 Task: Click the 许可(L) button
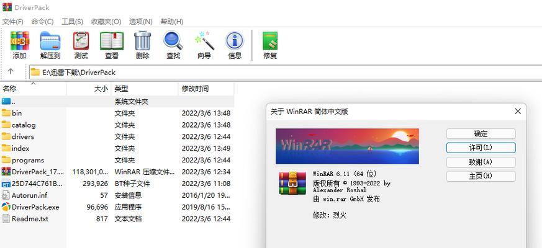481,148
